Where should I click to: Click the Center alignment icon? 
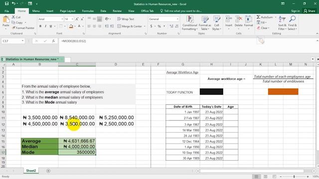[x=94, y=26]
